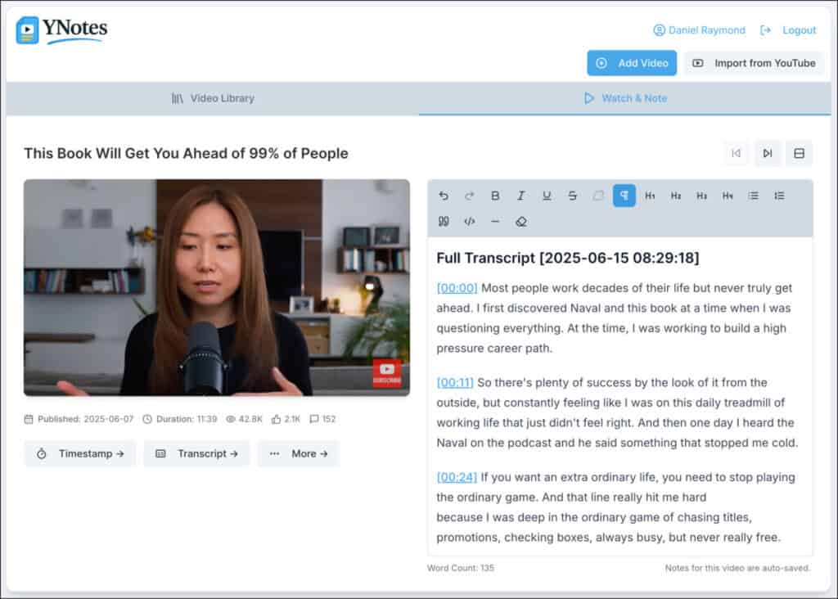The image size is (838, 599).
Task: Click the Logout link
Action: point(788,30)
